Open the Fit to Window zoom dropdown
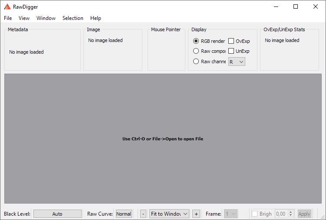The image size is (326, 220). [x=169, y=214]
